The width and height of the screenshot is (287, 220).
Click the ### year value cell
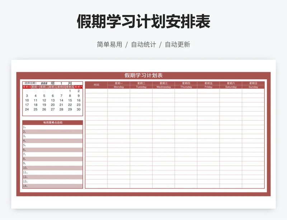44,83
